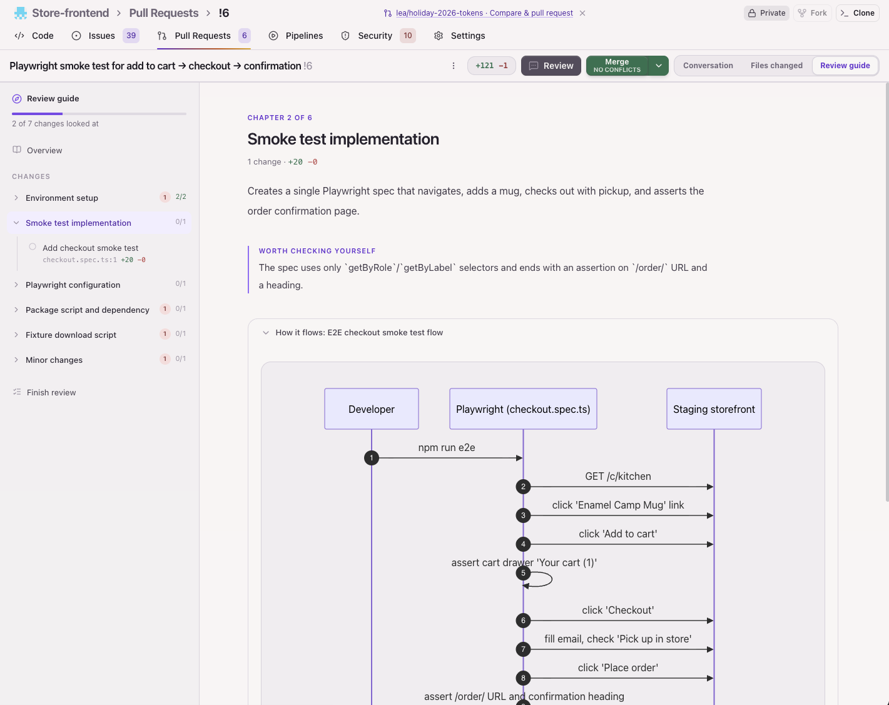The width and height of the screenshot is (889, 705).
Task: Click the Developer participant box
Action: pyautogui.click(x=372, y=409)
